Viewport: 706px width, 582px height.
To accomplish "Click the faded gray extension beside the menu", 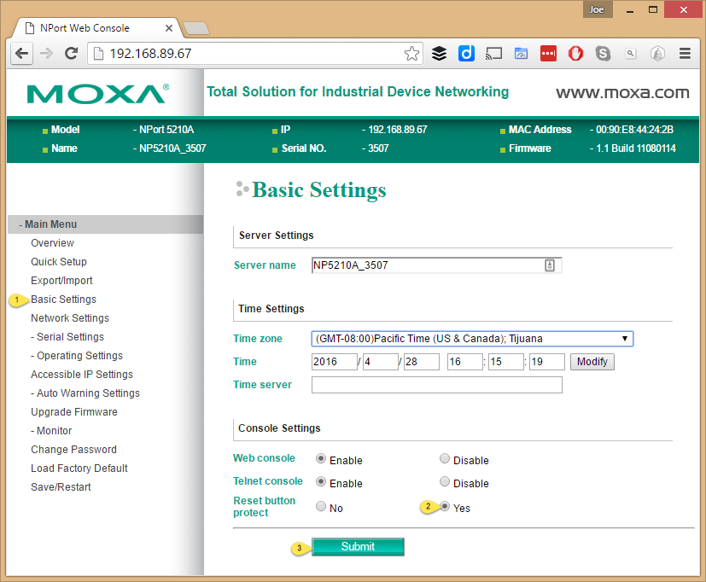I will point(658,54).
